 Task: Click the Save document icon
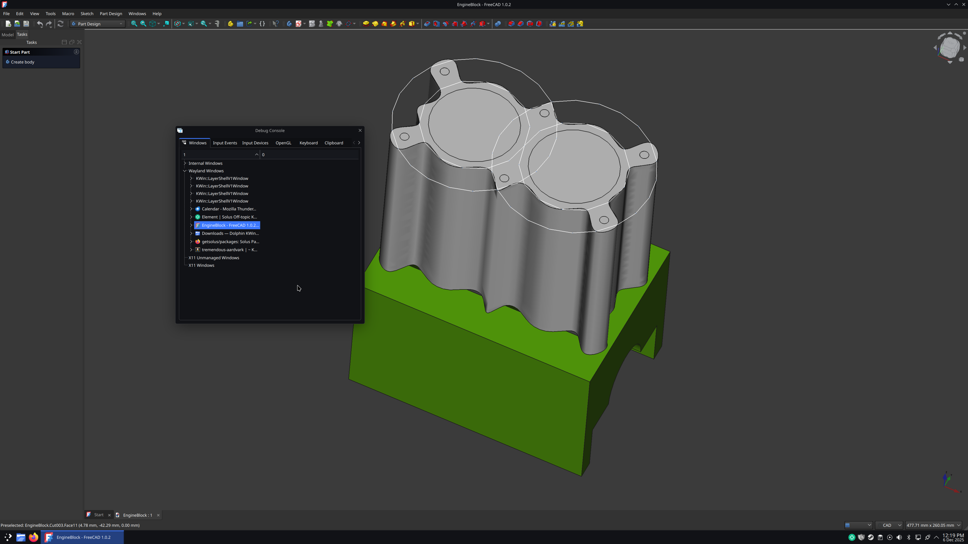click(26, 24)
